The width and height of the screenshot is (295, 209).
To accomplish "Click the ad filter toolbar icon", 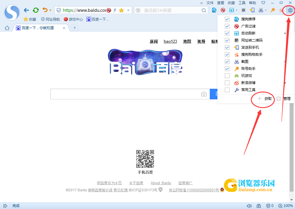I will click(223, 10).
